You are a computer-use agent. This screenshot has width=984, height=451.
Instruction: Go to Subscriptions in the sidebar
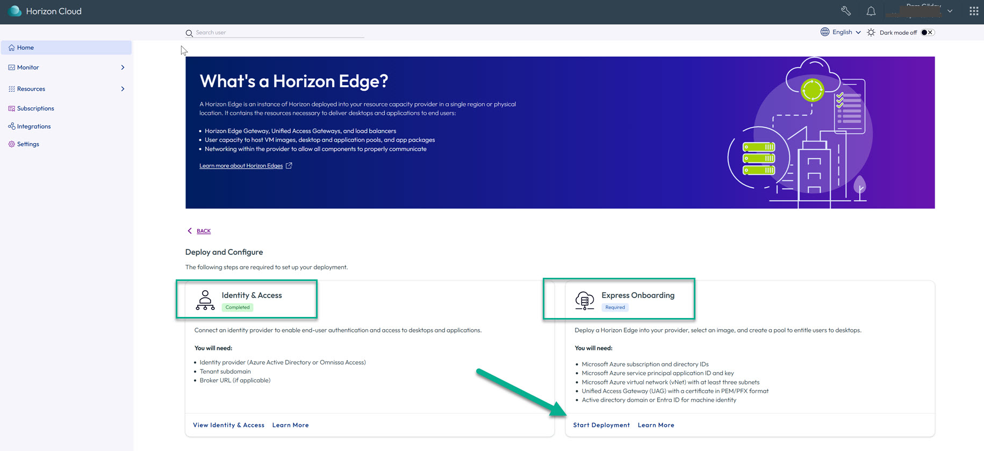(35, 108)
